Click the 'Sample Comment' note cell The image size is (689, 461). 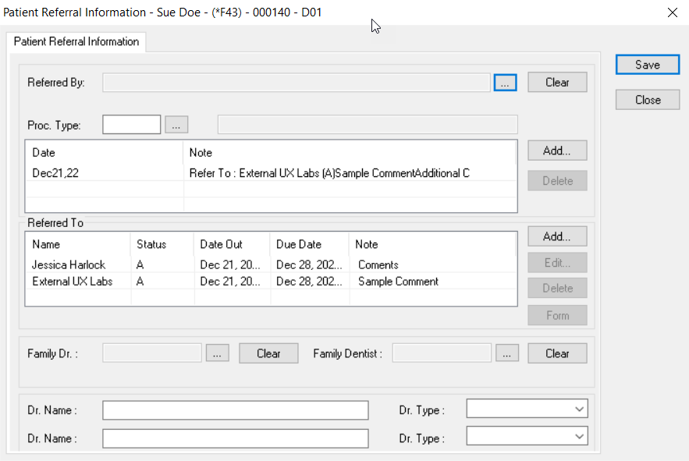398,282
